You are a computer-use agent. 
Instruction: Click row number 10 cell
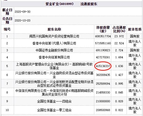point(7,110)
